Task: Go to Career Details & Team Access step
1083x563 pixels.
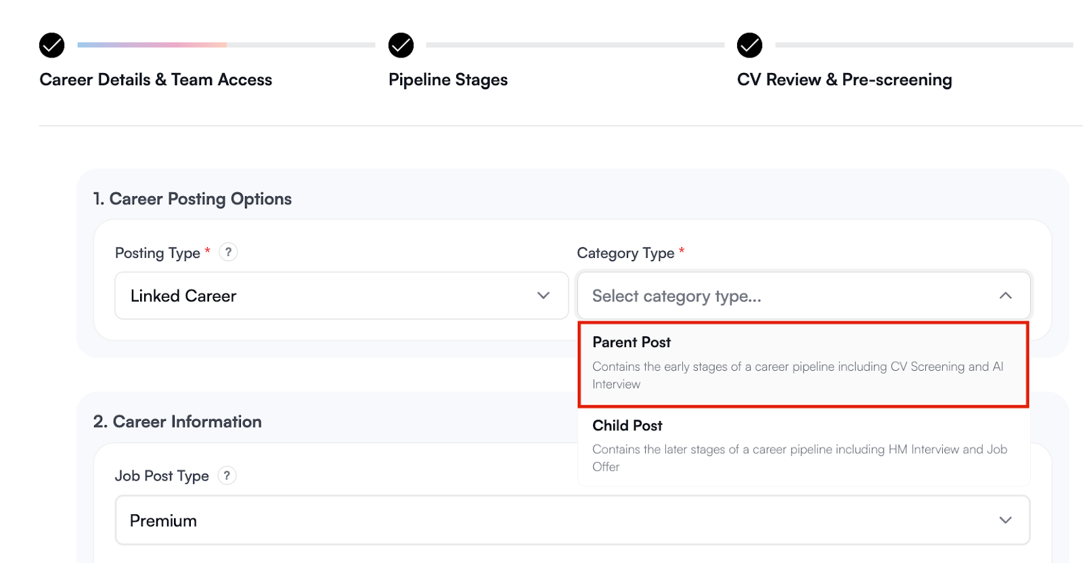Action: pos(156,80)
